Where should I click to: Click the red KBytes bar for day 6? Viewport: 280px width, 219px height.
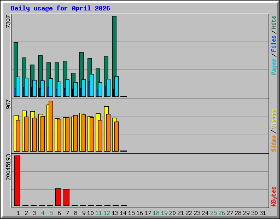[58, 197]
